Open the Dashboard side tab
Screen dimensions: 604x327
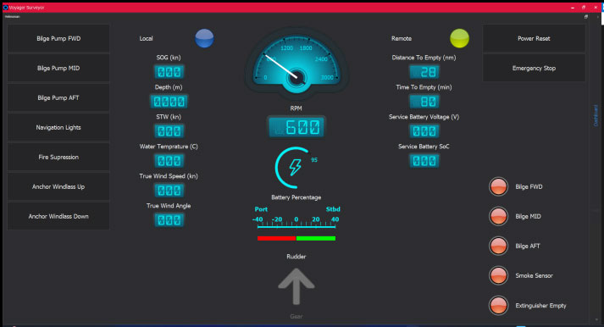coord(596,115)
